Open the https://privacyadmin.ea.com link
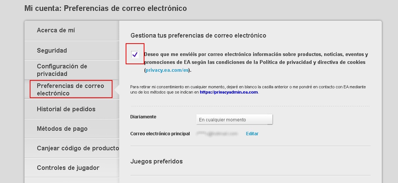 [x=229, y=92]
